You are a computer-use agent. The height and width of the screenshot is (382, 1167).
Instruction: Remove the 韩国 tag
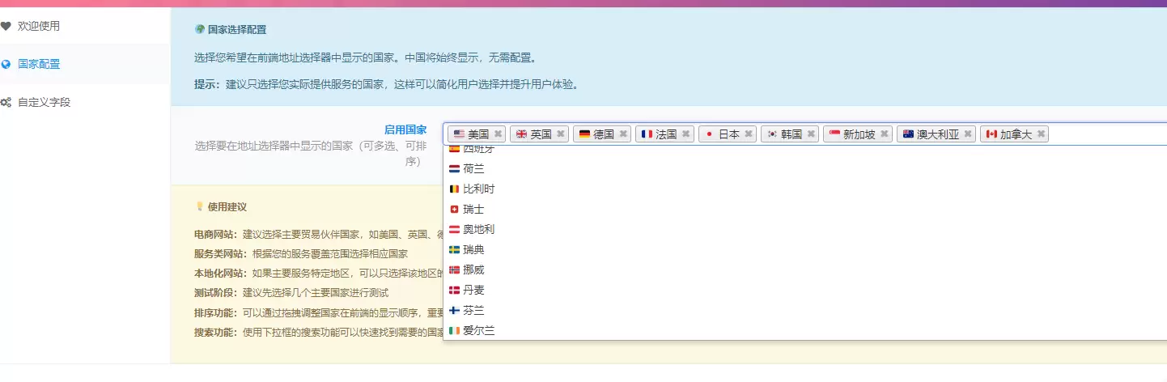point(811,134)
